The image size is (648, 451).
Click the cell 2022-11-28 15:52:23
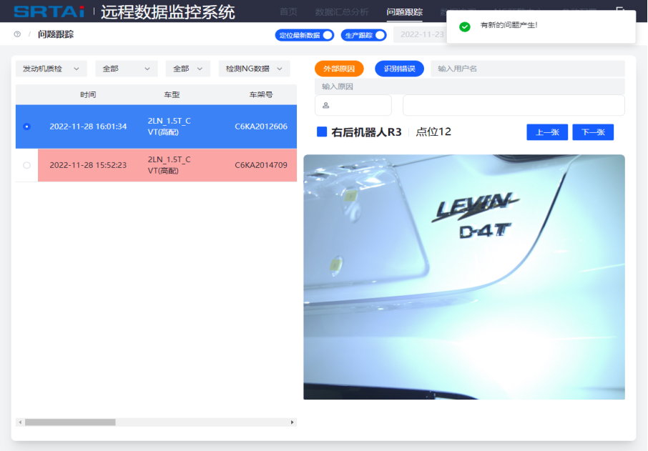(x=88, y=165)
